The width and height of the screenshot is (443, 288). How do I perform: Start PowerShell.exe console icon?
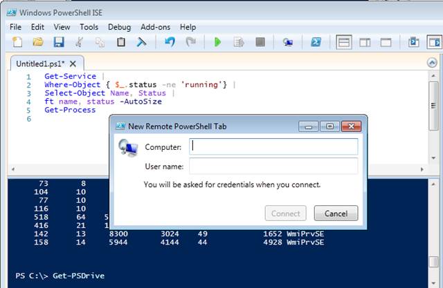pos(316,42)
